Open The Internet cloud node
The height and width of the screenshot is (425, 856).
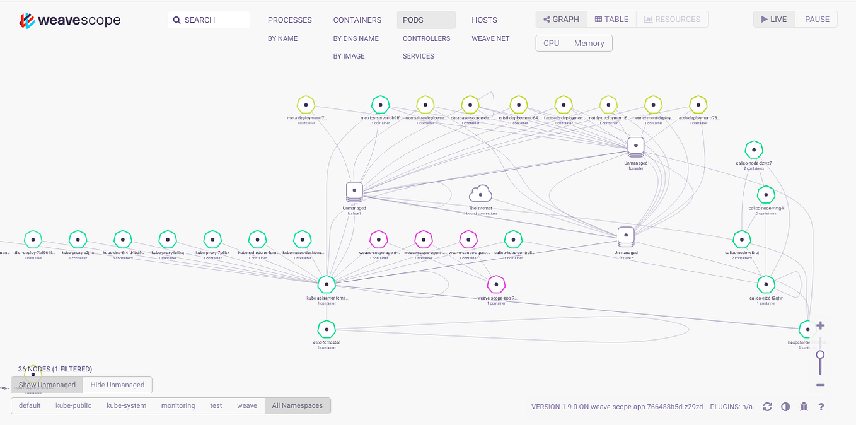tap(480, 193)
